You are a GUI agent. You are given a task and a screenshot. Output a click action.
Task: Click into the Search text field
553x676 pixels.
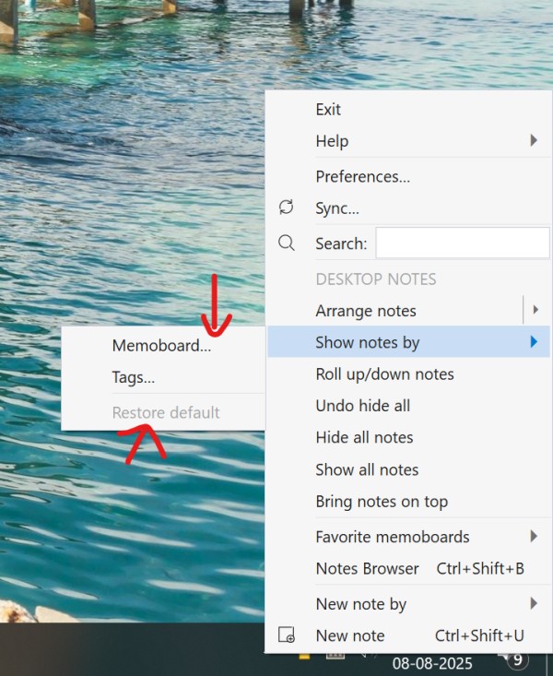click(462, 243)
